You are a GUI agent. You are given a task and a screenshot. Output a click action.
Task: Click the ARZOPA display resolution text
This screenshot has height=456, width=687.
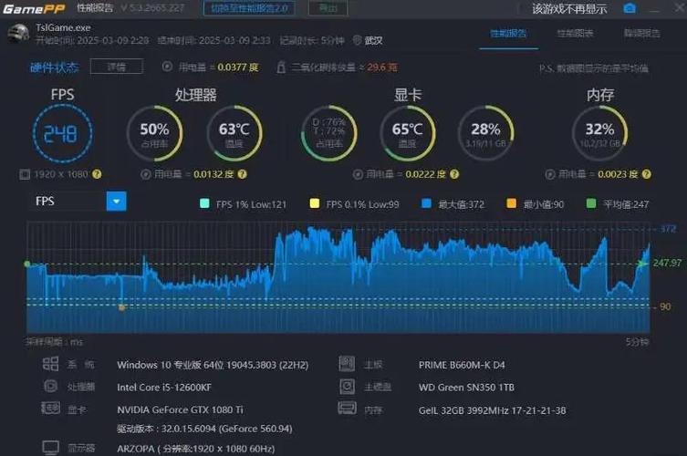click(x=196, y=449)
